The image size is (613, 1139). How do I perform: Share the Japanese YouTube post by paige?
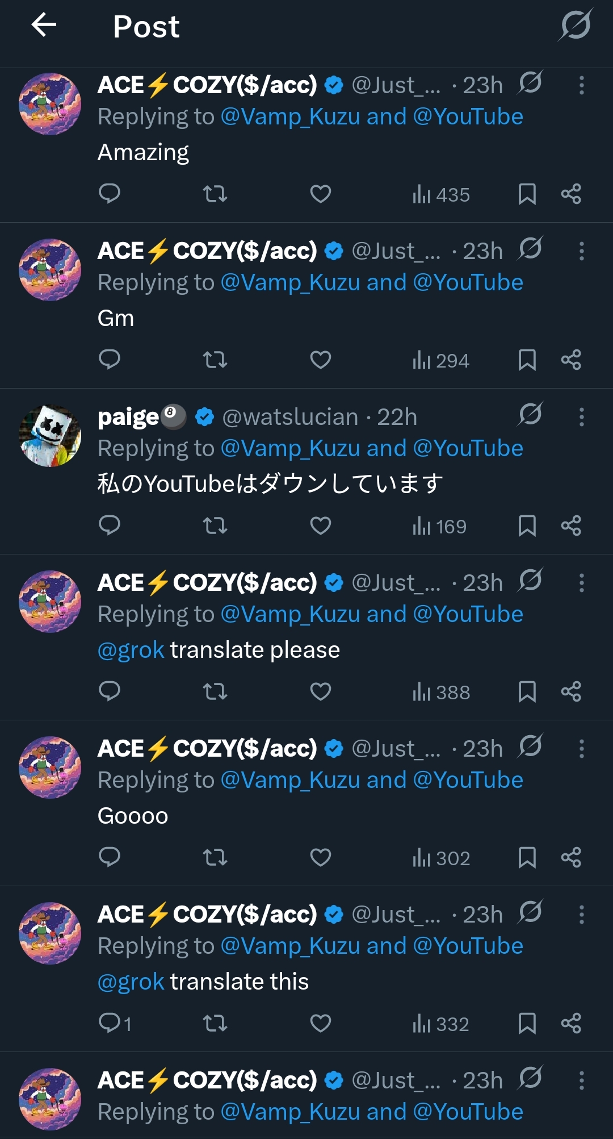571,526
